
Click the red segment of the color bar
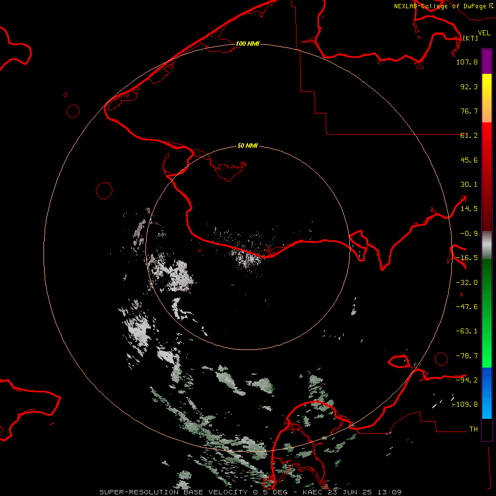click(x=487, y=176)
